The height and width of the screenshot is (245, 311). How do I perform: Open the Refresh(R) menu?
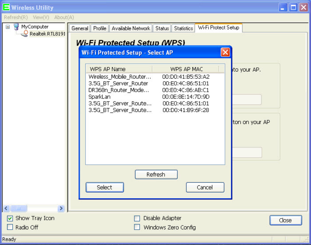point(16,18)
